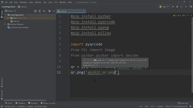Open the Refactor menu

(x=38, y=2)
